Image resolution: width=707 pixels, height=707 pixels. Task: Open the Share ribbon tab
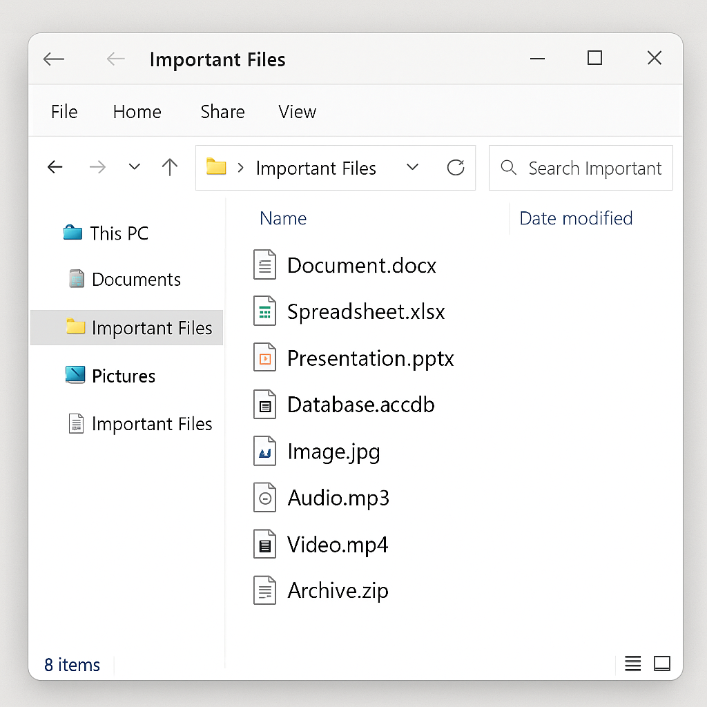[222, 112]
